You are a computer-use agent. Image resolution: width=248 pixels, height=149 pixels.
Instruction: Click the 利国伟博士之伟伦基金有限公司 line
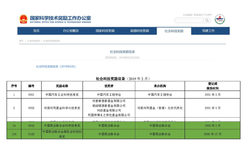(x=109, y=115)
